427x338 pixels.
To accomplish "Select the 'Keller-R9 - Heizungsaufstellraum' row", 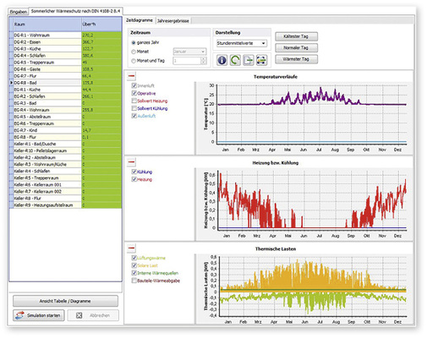I will coord(65,205).
